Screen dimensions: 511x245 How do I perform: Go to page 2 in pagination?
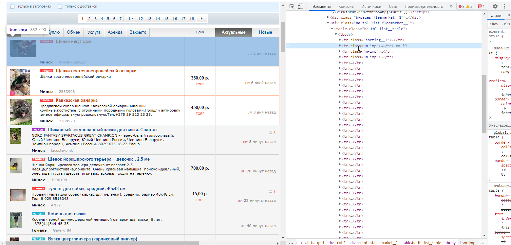click(89, 19)
